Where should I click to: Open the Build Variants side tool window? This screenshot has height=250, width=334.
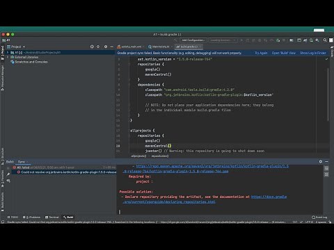[x=2, y=202]
